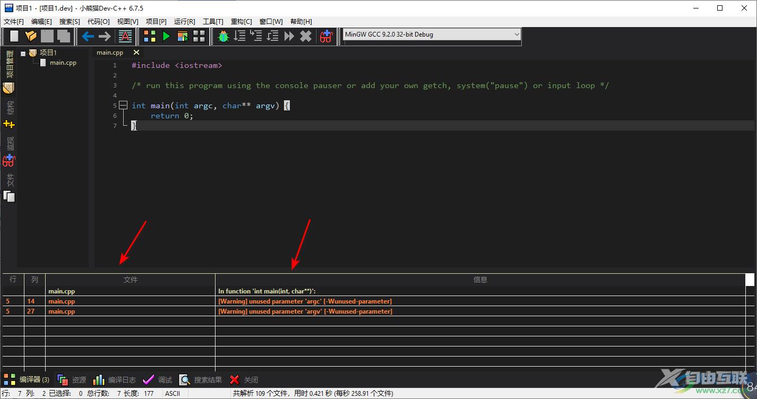Image resolution: width=757 pixels, height=399 pixels.
Task: Select 项目1 in project tree
Action: coord(48,53)
